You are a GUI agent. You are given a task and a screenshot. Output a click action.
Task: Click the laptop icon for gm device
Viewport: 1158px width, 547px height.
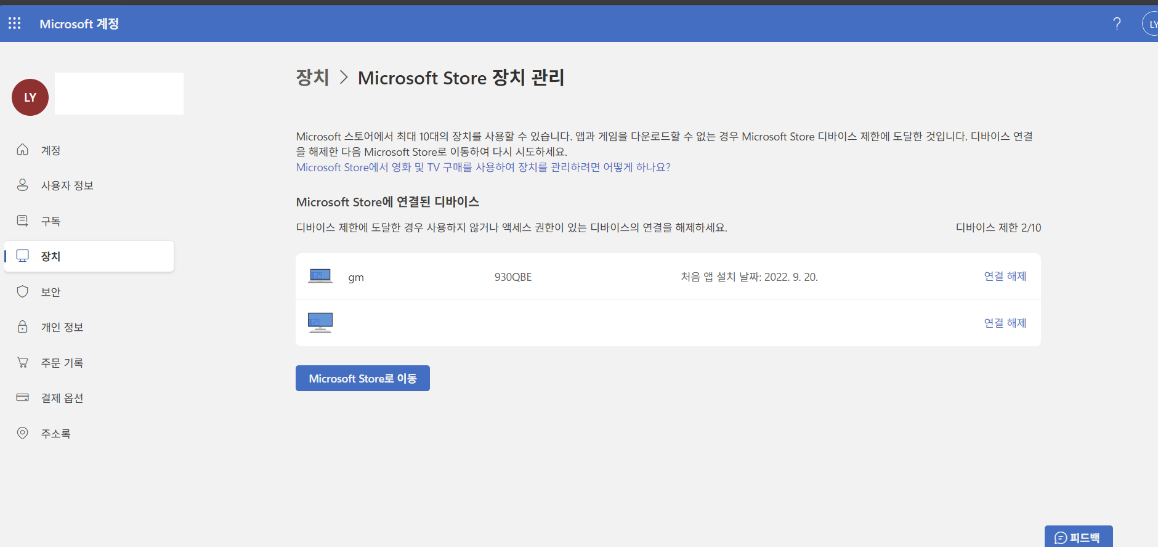pos(320,276)
